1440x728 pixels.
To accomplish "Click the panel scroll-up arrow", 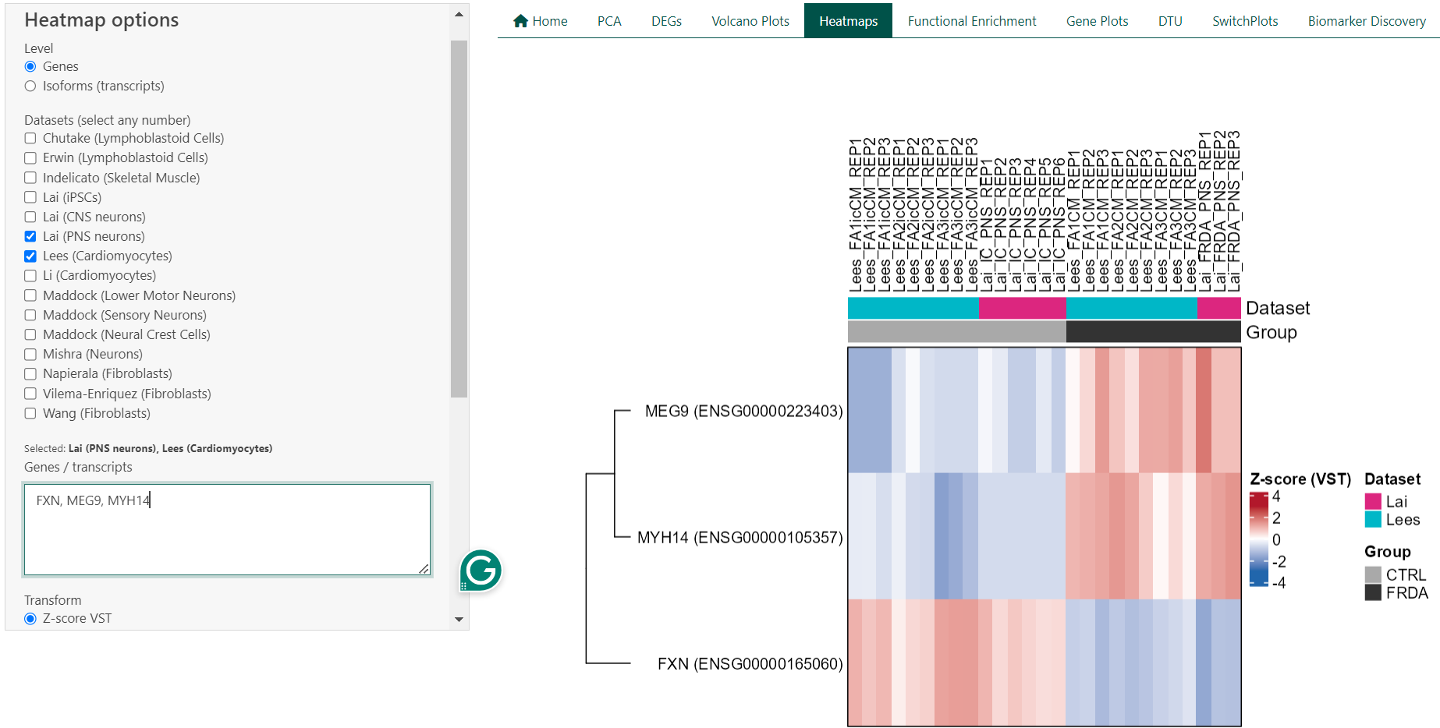I will (x=459, y=14).
